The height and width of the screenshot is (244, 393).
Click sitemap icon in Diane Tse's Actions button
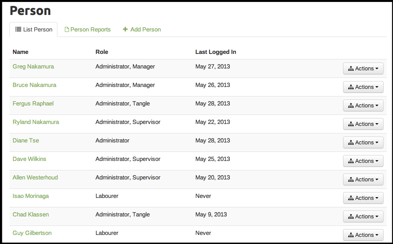351,143
